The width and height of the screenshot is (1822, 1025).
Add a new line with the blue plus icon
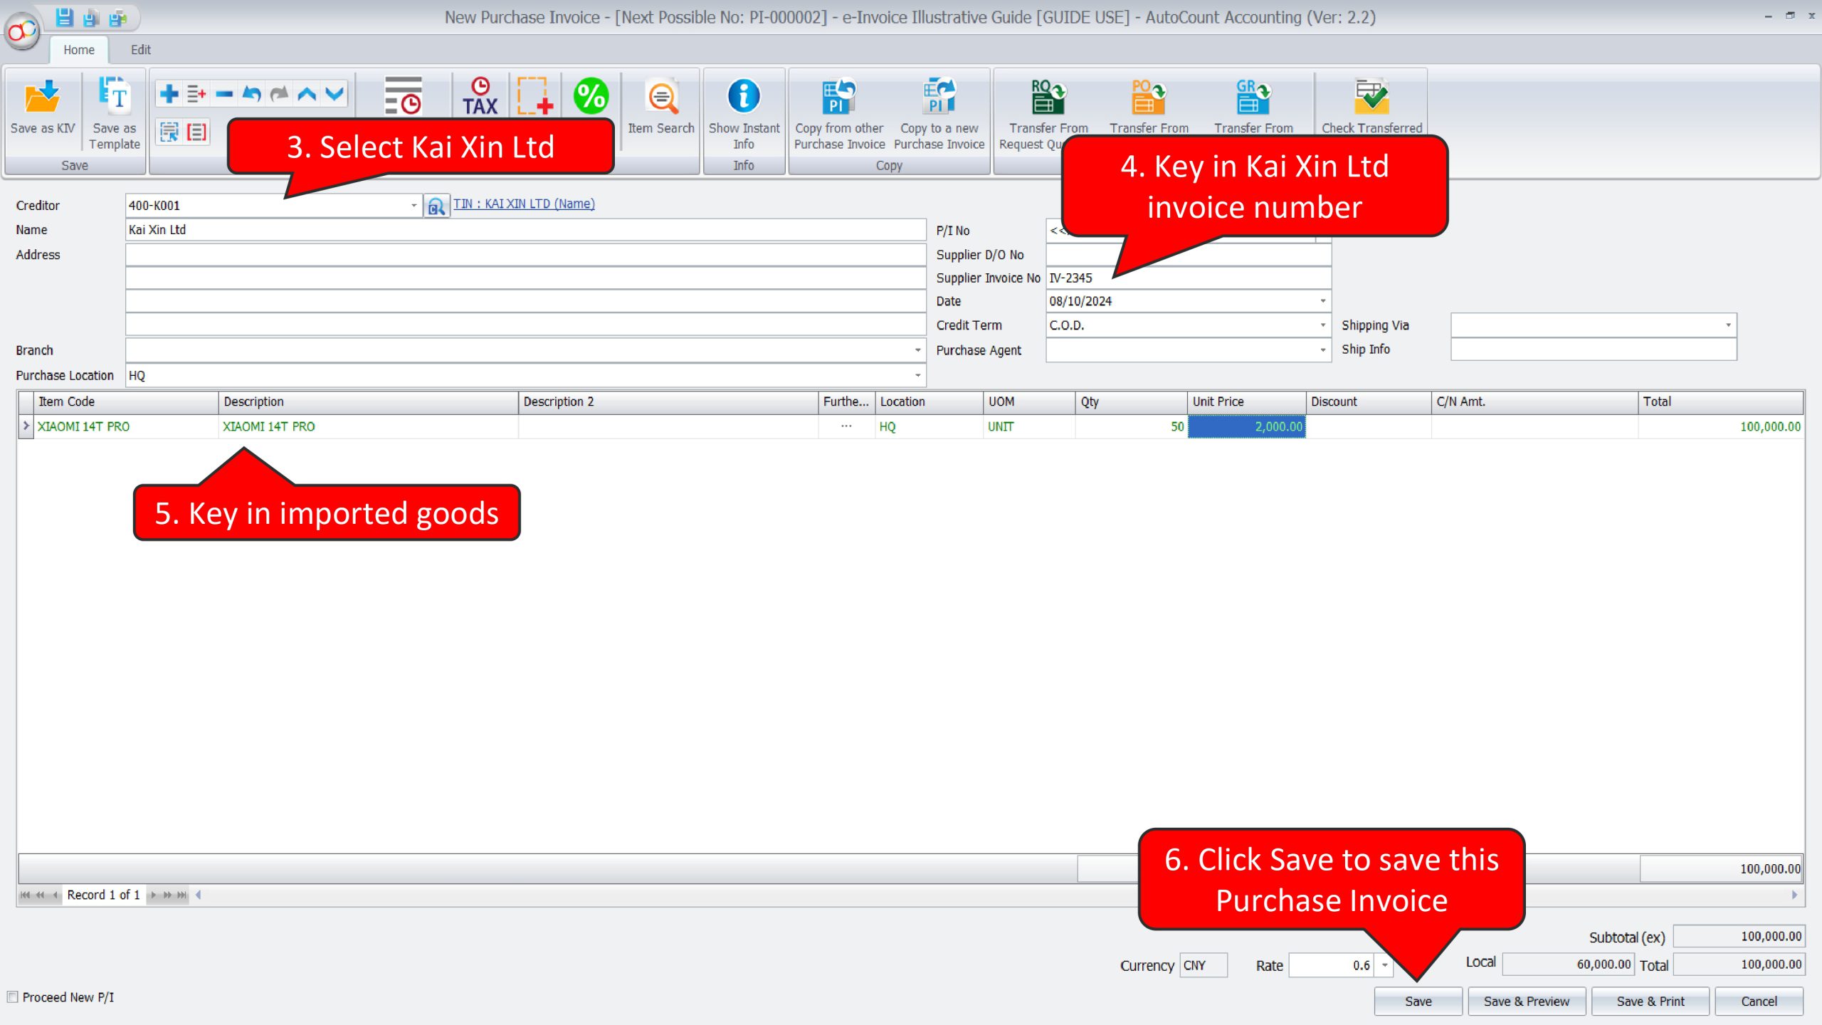[169, 94]
